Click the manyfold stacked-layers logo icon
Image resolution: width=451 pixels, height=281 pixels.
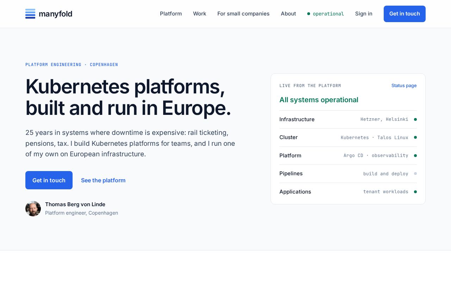pos(30,14)
